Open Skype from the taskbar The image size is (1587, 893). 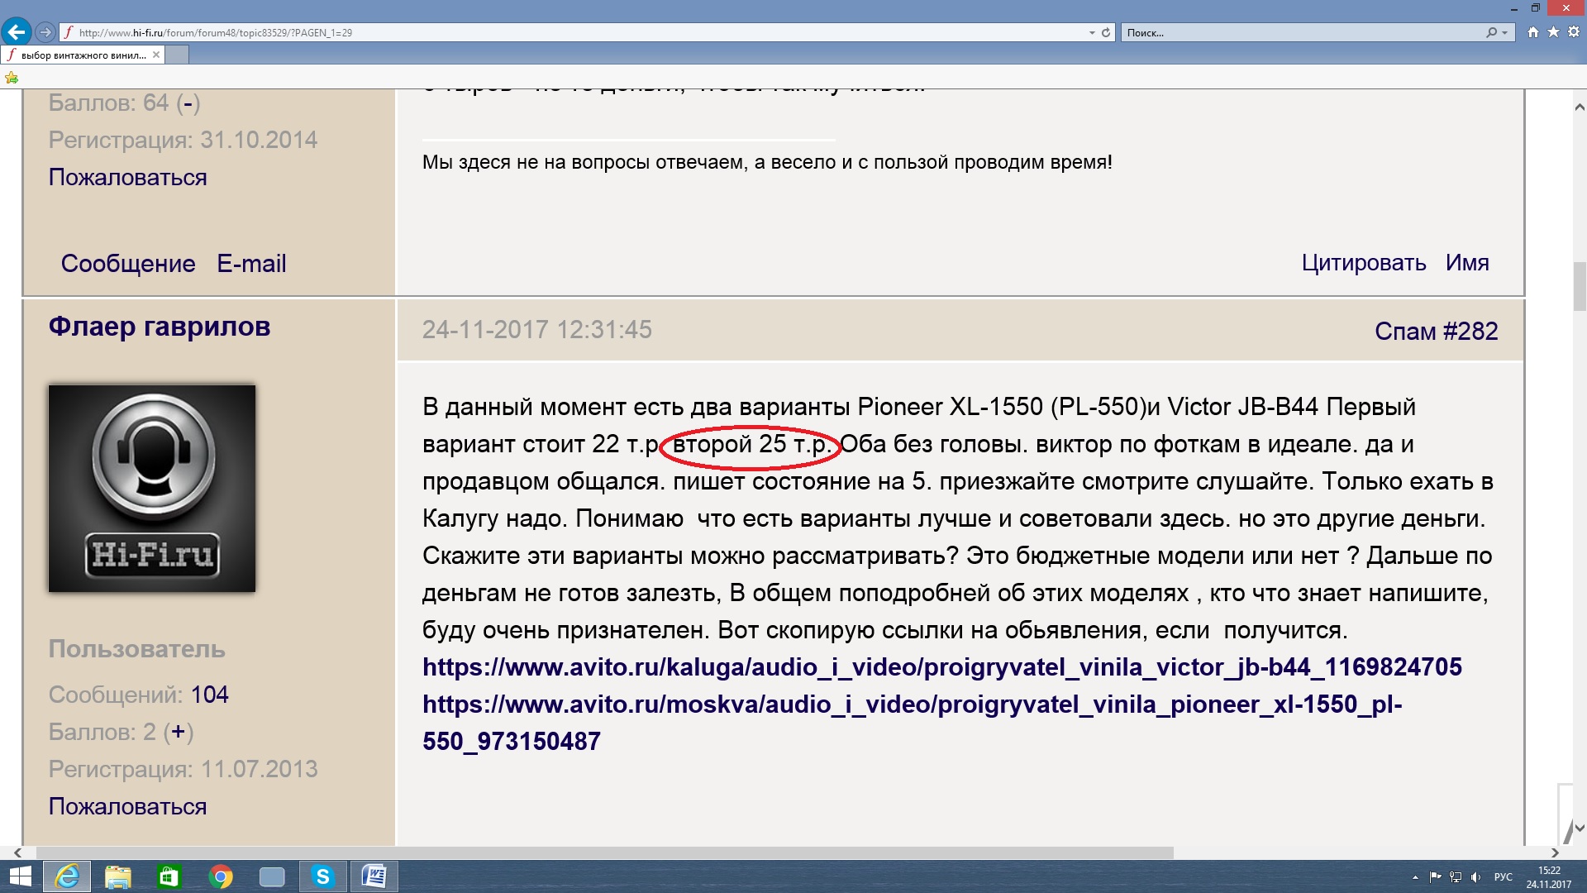tap(322, 876)
